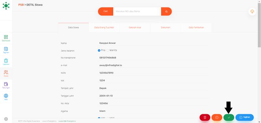Image resolution: width=261 pixels, height=123 pixels.
Task: Click the blue Tagihan button
Action: [x=244, y=117]
